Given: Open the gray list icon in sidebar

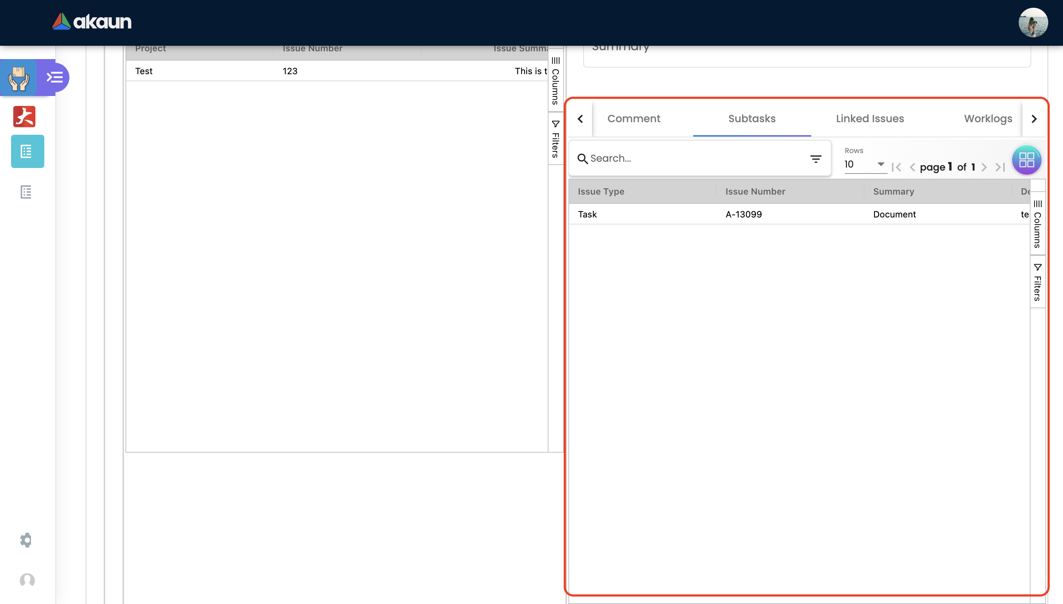Looking at the screenshot, I should pos(26,192).
